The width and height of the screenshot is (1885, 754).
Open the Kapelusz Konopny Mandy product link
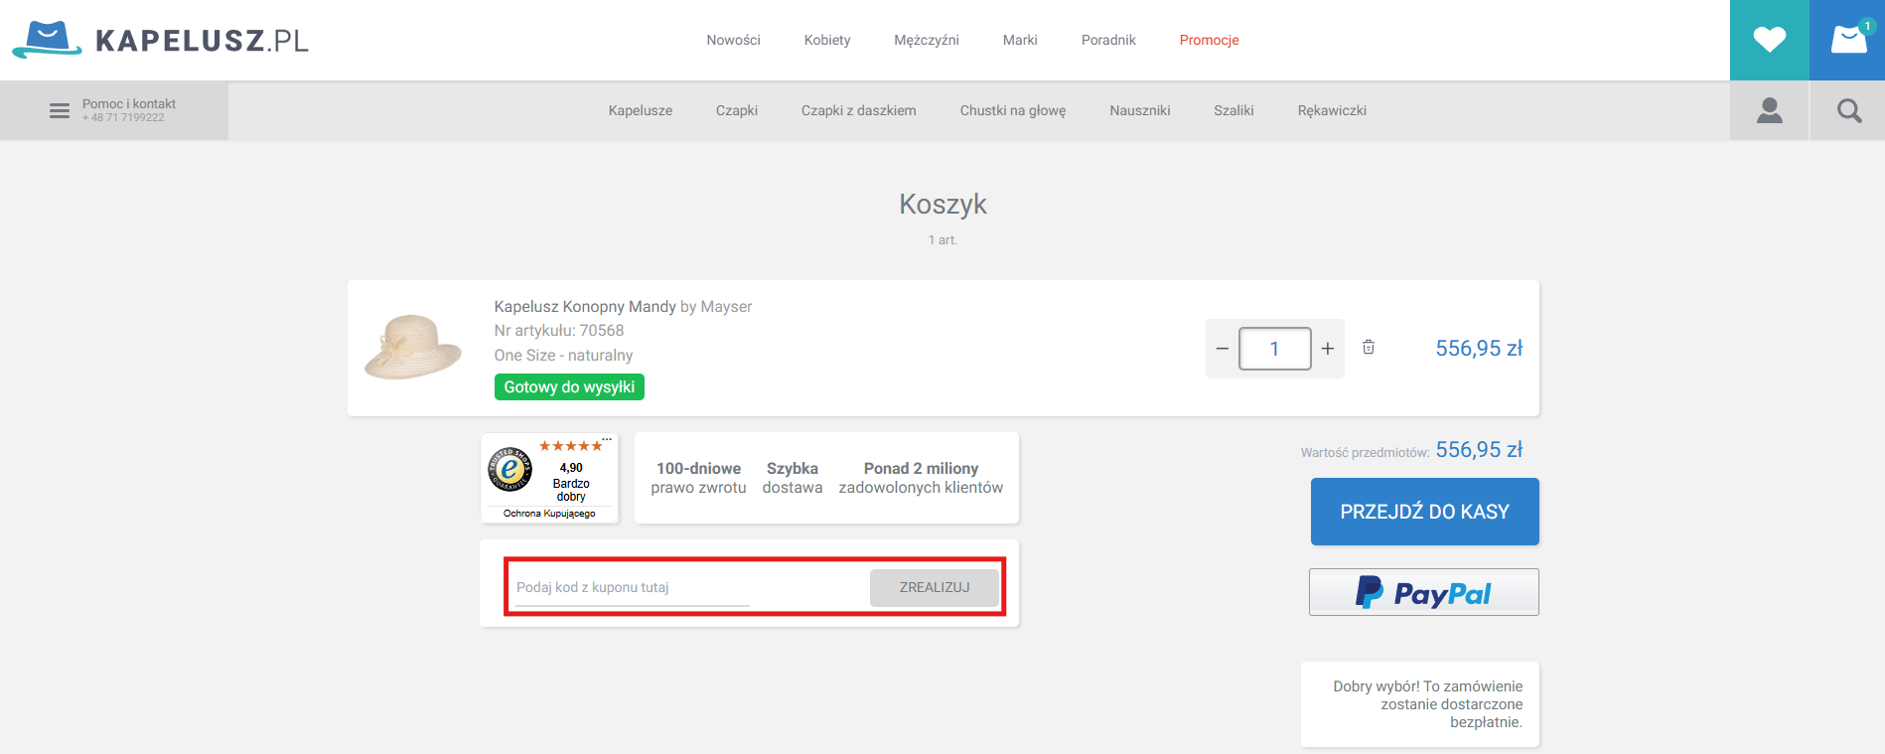click(x=585, y=307)
